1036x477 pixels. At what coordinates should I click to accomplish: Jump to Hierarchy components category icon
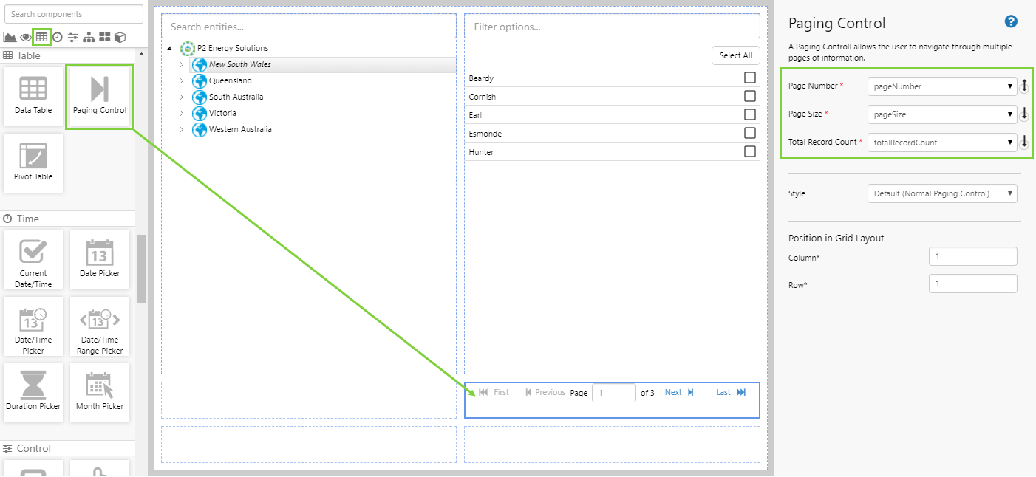pyautogui.click(x=89, y=37)
